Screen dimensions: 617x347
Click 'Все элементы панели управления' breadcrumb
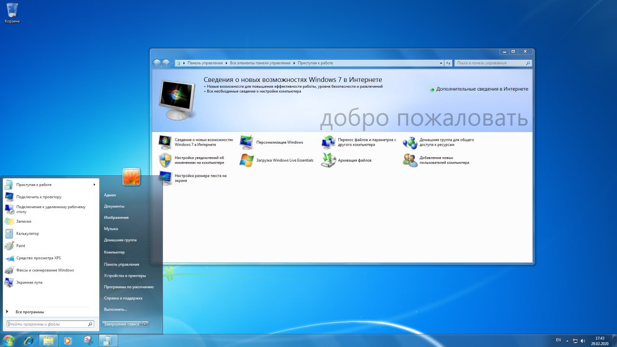pyautogui.click(x=260, y=63)
